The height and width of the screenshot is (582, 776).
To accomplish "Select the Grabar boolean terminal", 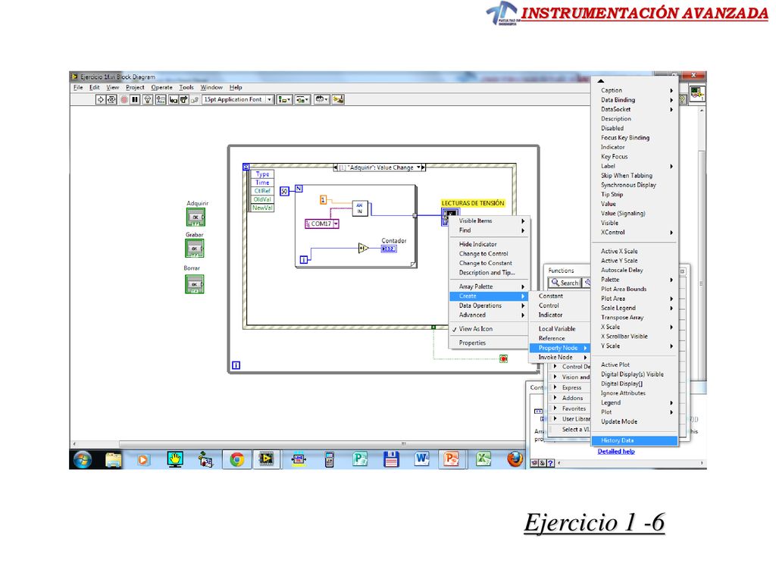I will pyautogui.click(x=195, y=249).
